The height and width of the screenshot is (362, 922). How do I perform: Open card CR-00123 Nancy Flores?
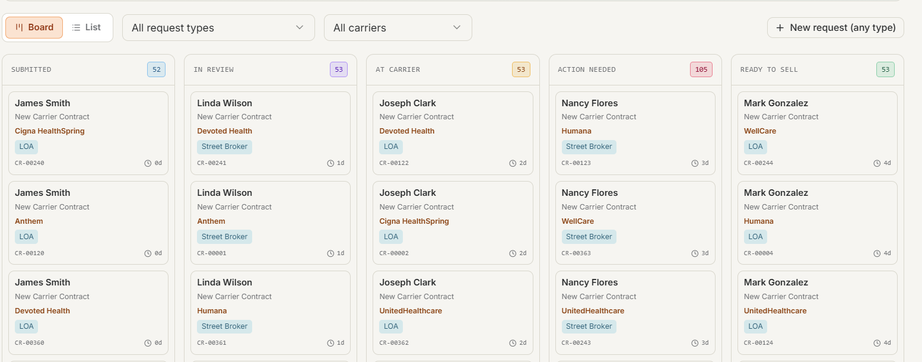coord(635,133)
